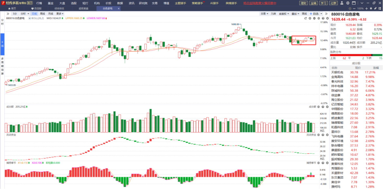
Task: Select the 5分 chart period
Action: [15, 14]
